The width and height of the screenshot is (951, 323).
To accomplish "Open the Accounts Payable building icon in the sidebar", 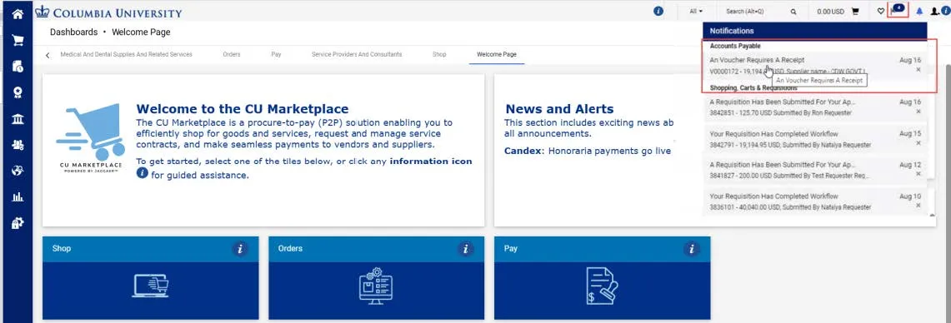I will pos(18,118).
